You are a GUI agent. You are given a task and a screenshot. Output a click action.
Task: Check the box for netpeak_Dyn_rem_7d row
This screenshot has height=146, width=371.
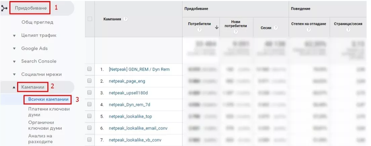89,104
